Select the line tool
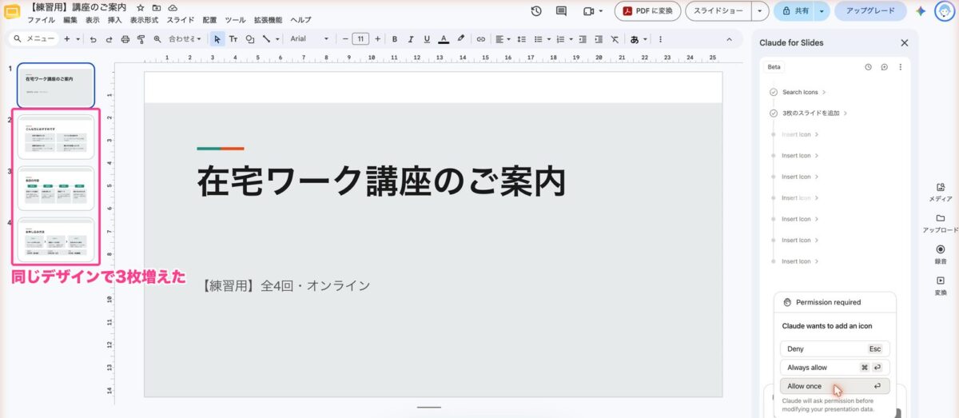959x418 pixels. tap(266, 38)
